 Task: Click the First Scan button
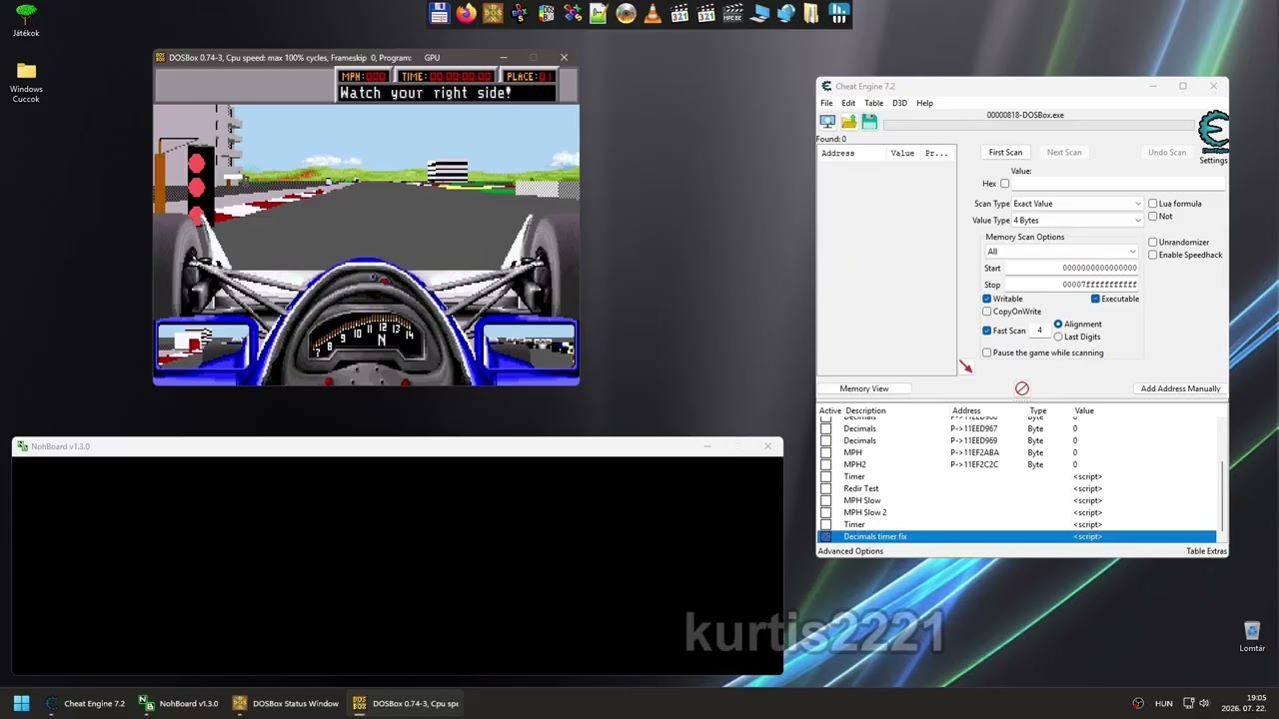(x=1005, y=153)
